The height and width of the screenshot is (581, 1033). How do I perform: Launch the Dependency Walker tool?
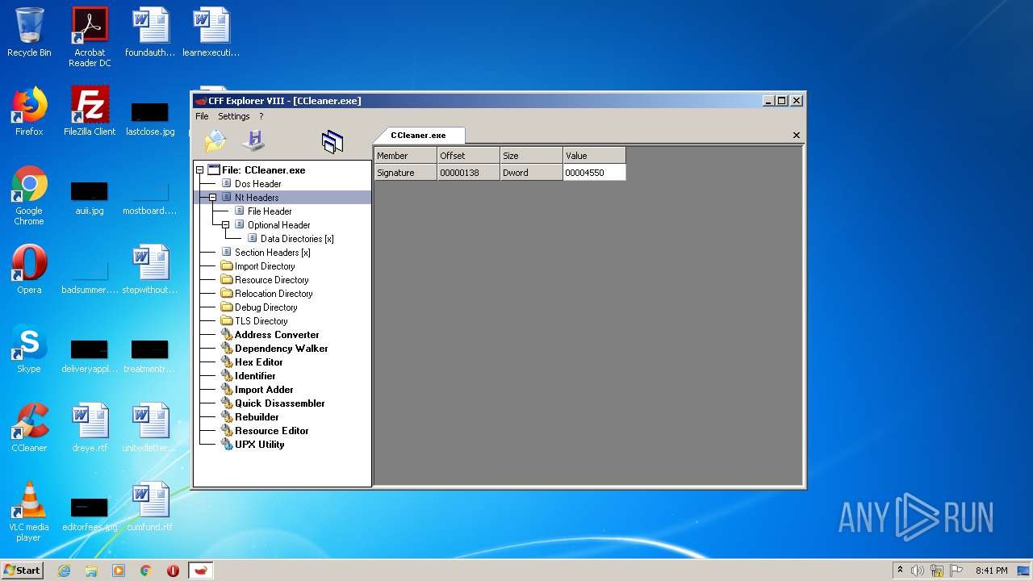[281, 349]
